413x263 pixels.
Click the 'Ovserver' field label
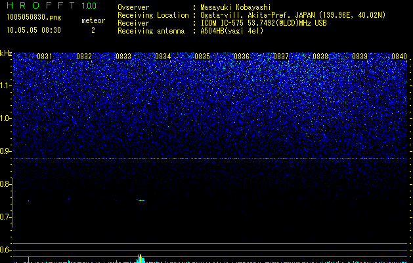133,7
